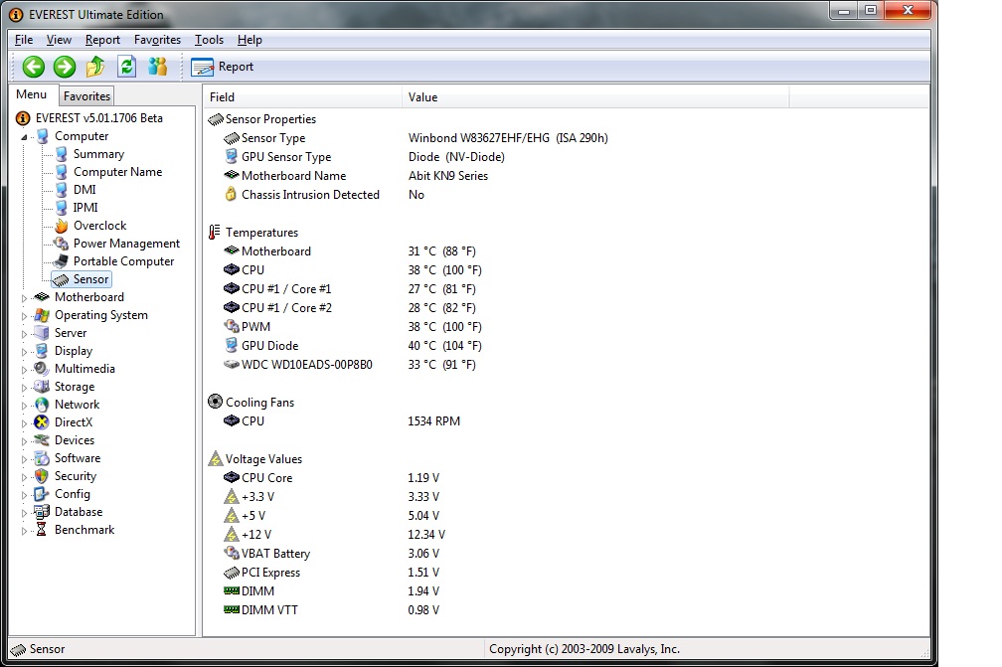Image resolution: width=1002 pixels, height=667 pixels.
Task: Expand the Multimedia tree node
Action: (x=24, y=369)
